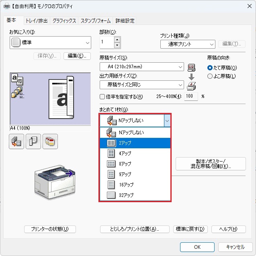Click the 4アップ grid layout icon

click(x=111, y=154)
